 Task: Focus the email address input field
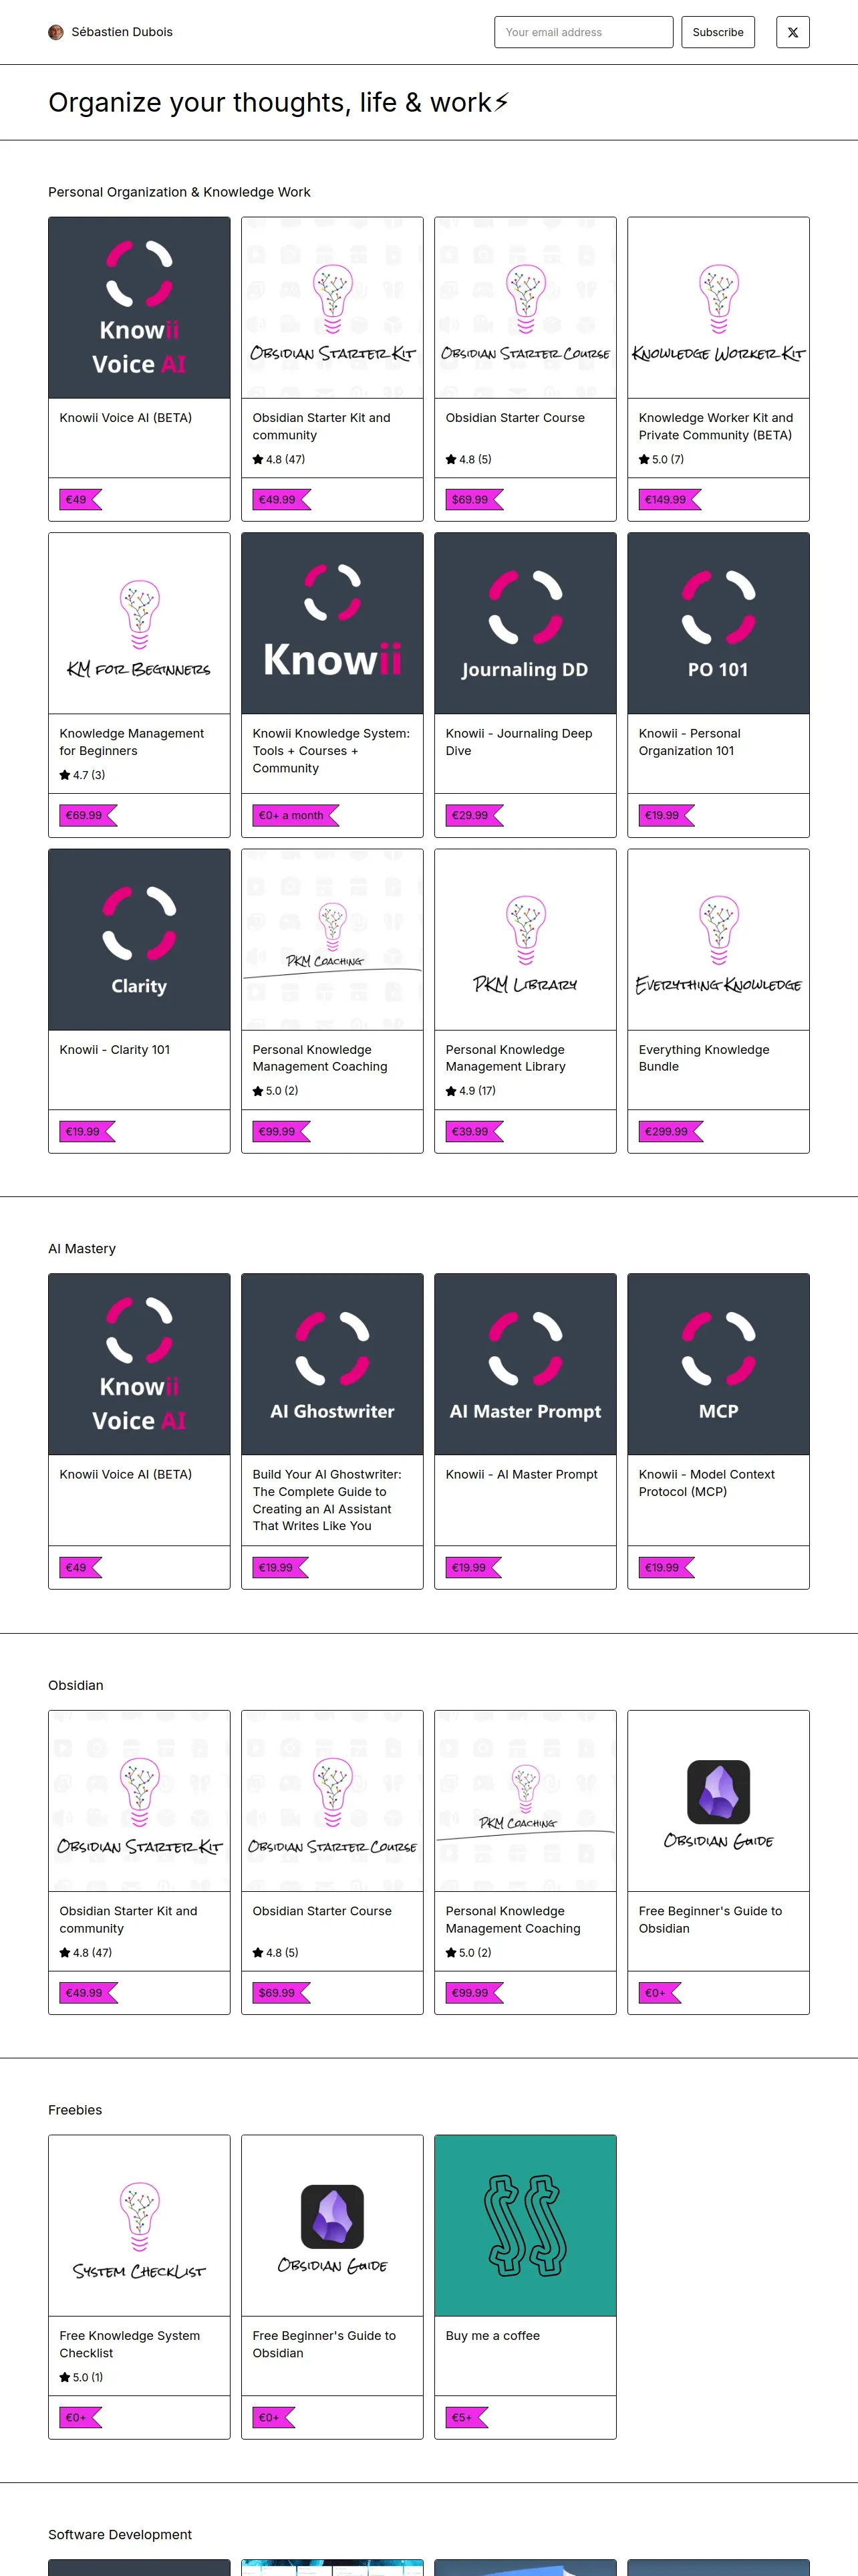583,32
